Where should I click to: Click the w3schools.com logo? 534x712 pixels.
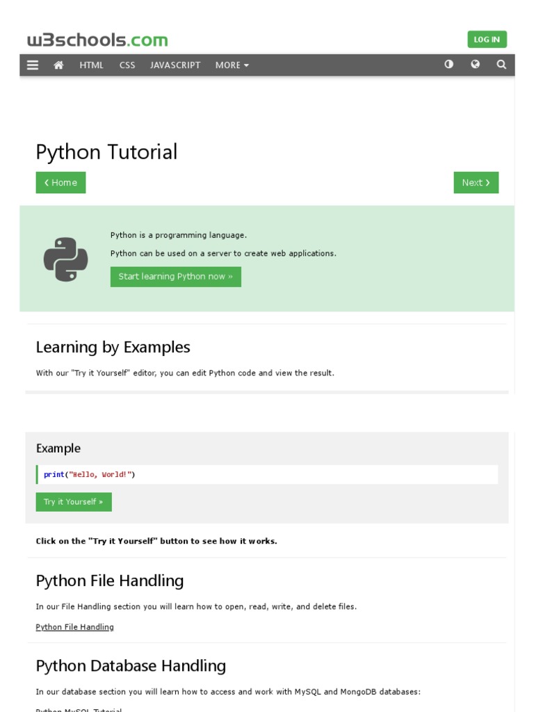(x=97, y=40)
